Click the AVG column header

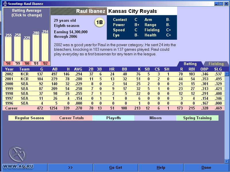click(x=78, y=69)
